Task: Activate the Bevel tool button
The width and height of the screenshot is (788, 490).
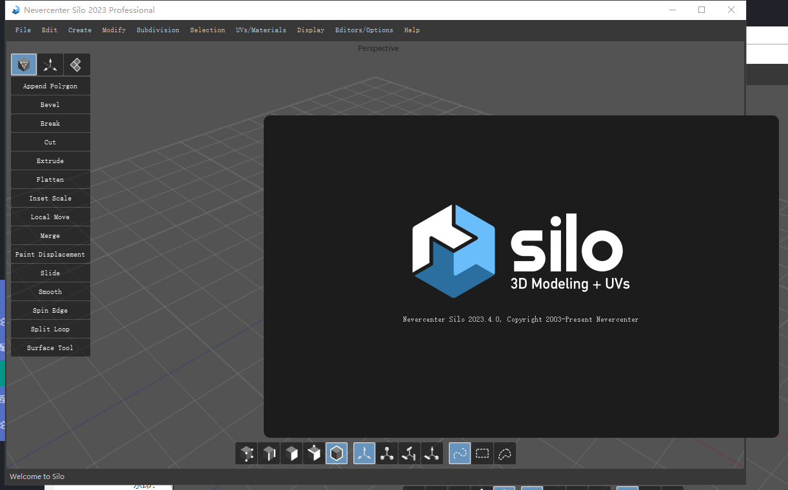Action: point(50,105)
